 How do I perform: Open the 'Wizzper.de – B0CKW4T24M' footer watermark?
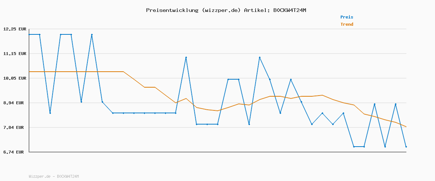54,176
